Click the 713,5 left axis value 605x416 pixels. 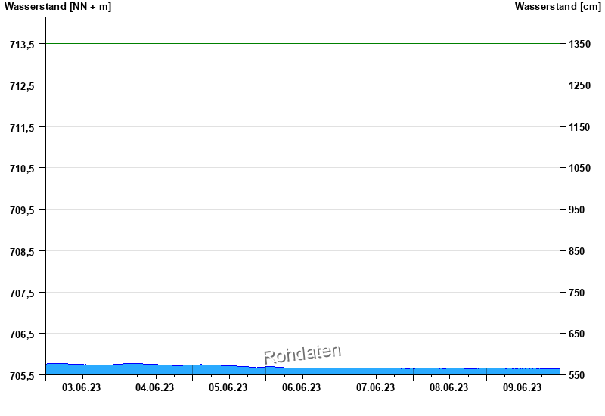[x=22, y=45]
